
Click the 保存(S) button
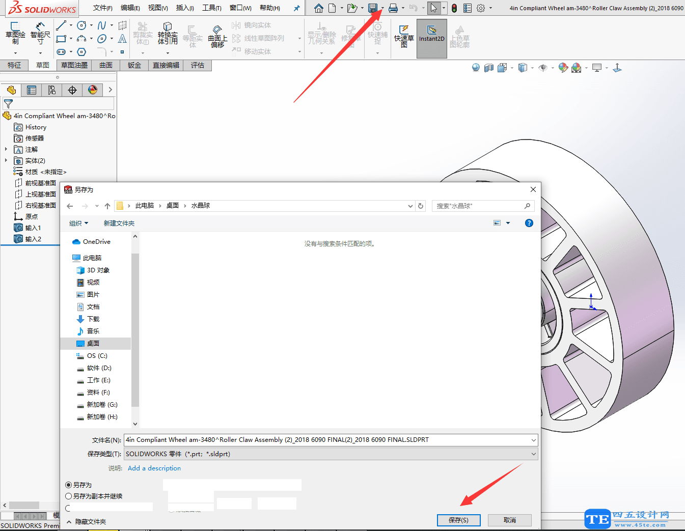tap(458, 520)
